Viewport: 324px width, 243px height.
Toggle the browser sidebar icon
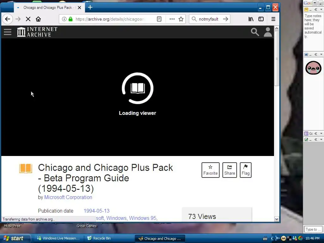[261, 19]
